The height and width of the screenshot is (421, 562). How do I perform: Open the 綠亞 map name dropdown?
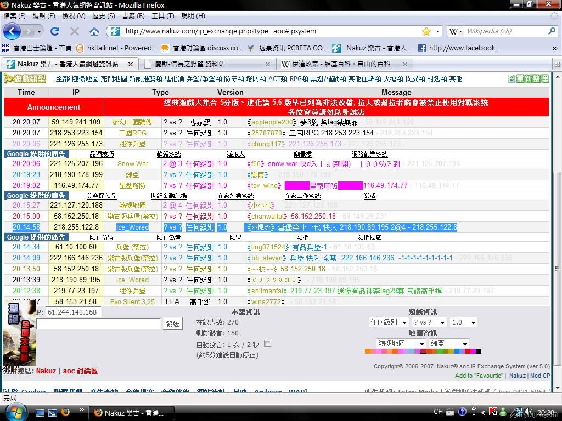tap(449, 344)
